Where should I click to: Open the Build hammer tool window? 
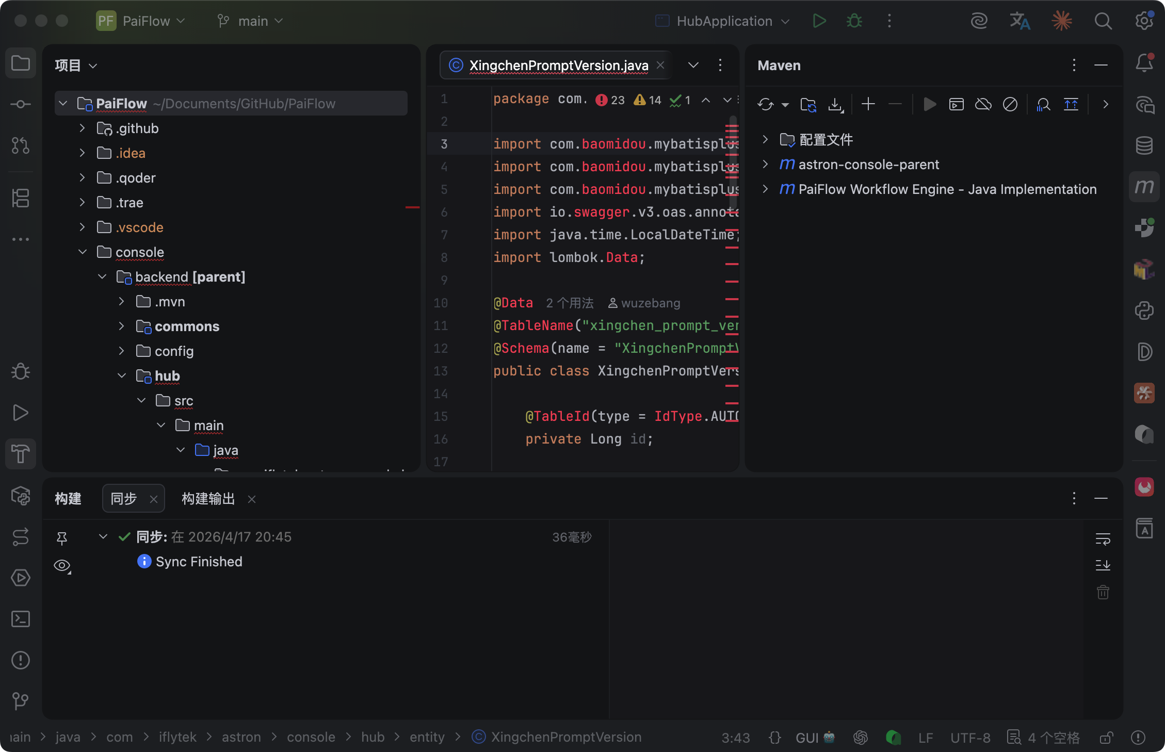pyautogui.click(x=21, y=454)
